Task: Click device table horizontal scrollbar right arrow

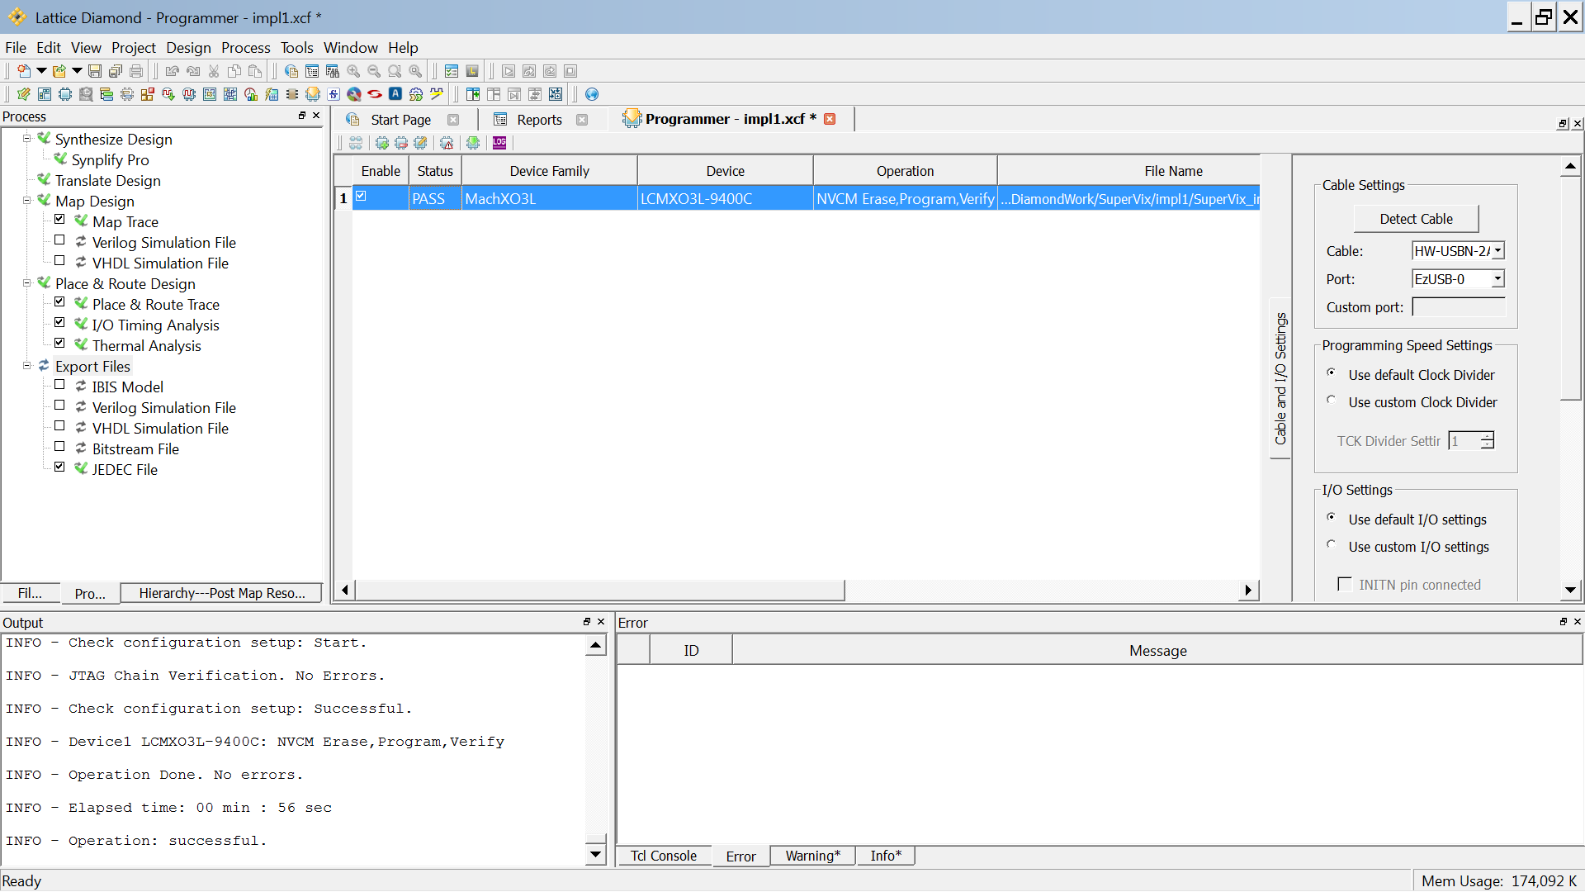Action: click(1248, 590)
